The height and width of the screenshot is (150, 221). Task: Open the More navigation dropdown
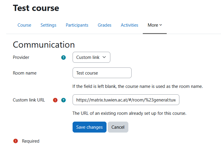click(x=155, y=25)
